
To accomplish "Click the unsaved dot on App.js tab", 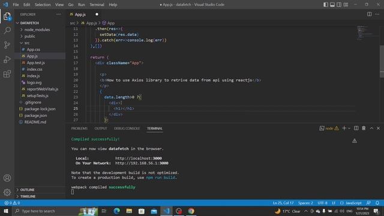I will pos(97,14).
